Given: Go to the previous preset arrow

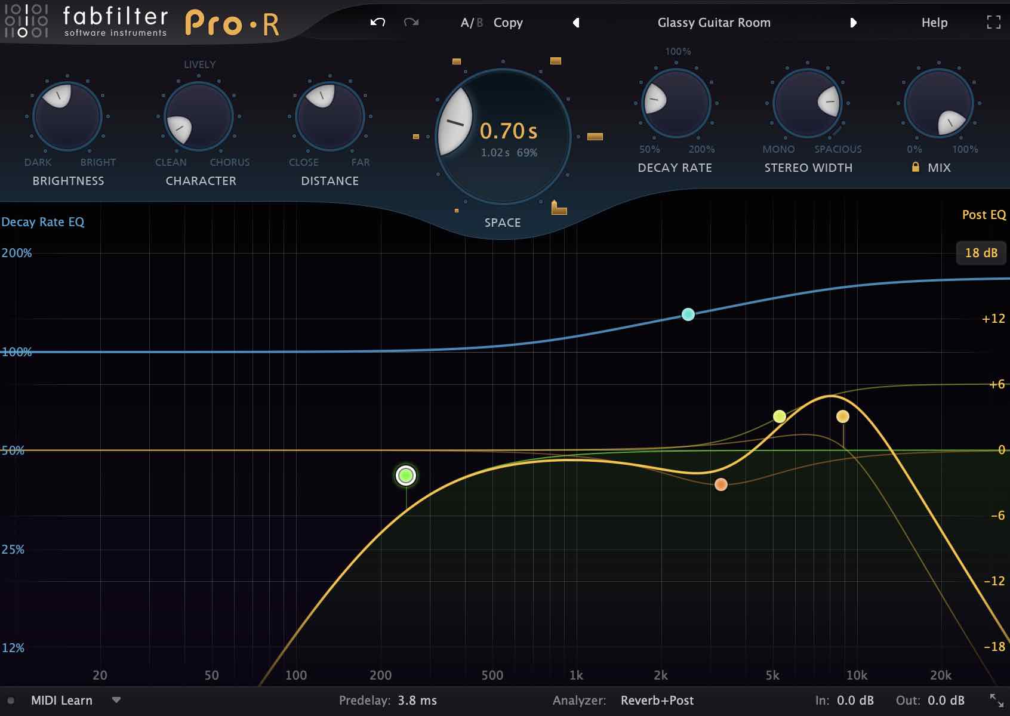Looking at the screenshot, I should [576, 23].
